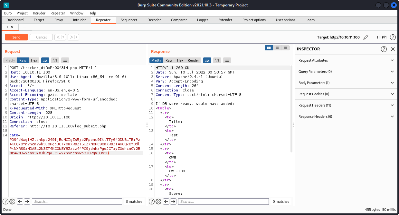Expand Request Cookies (0) section
The width and height of the screenshot is (399, 215).
coord(347,94)
